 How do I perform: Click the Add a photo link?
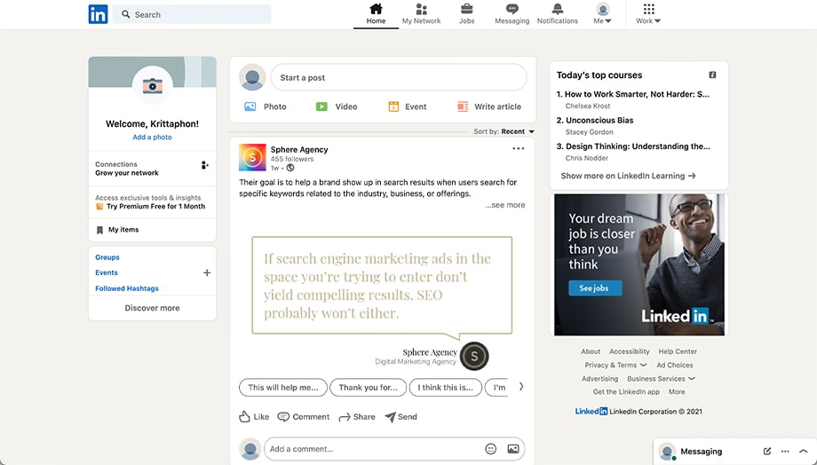coord(152,137)
